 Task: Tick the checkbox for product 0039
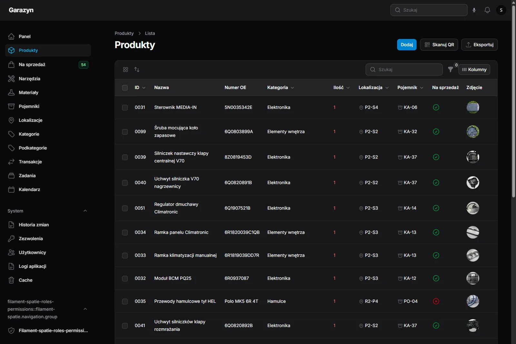click(x=125, y=157)
